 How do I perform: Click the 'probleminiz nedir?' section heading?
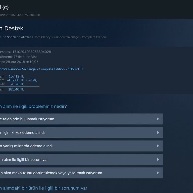point(33,106)
